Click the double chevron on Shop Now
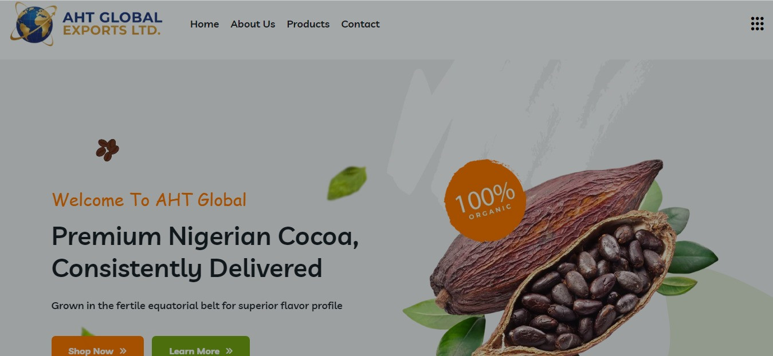 coord(123,351)
